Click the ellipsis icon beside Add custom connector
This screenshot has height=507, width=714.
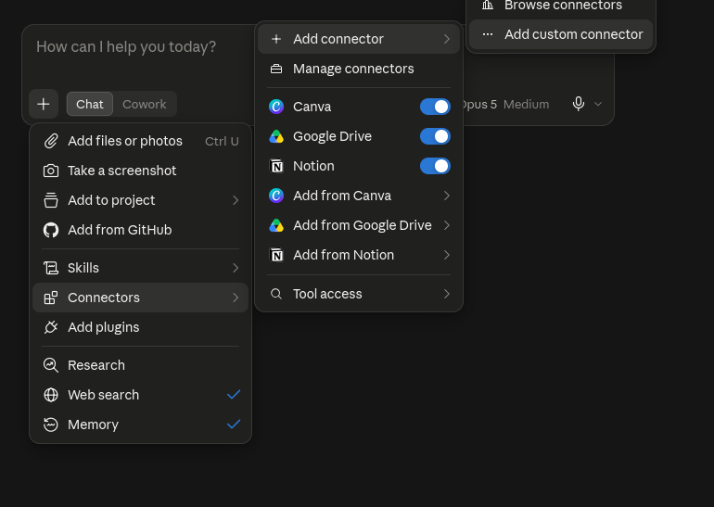(488, 34)
